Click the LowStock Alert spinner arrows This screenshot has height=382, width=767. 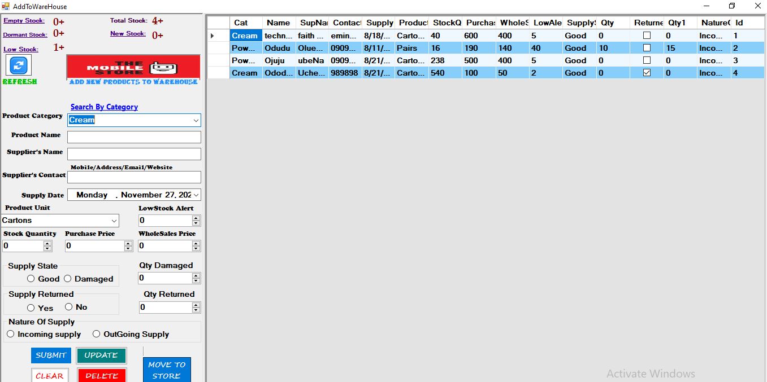point(196,221)
